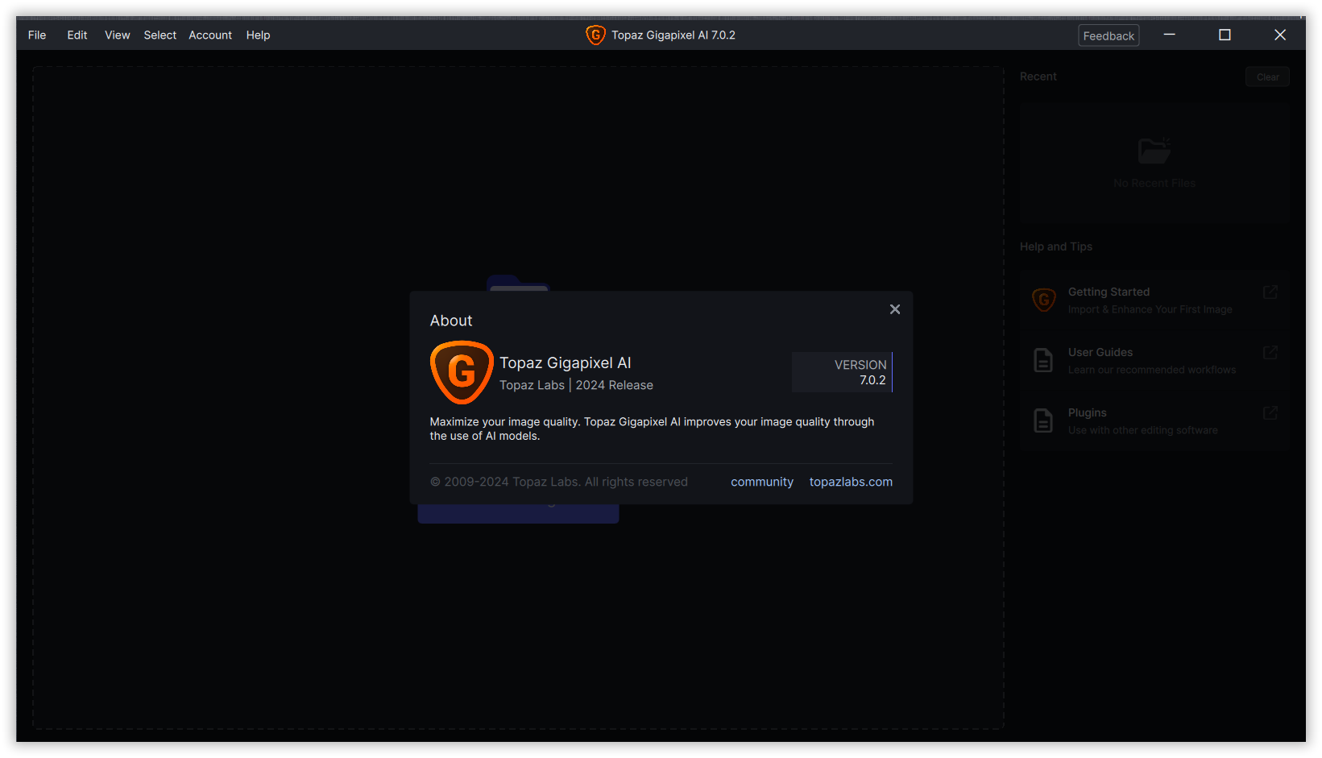Click the Feedback button
1322x758 pixels.
pyautogui.click(x=1109, y=35)
